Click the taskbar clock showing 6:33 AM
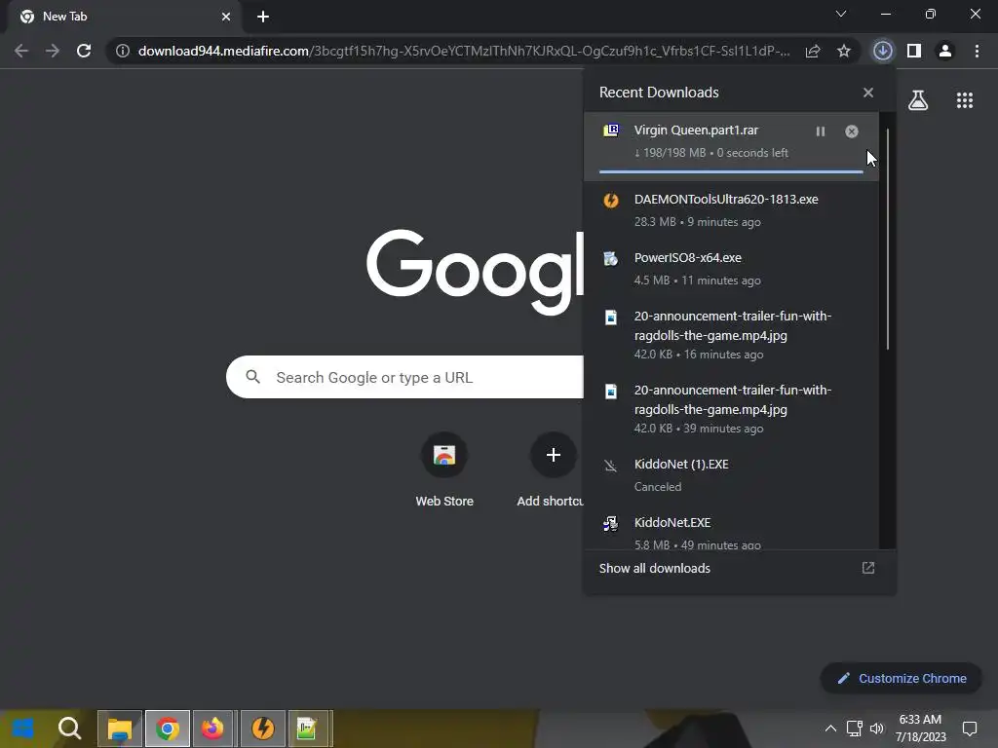 pos(920,729)
